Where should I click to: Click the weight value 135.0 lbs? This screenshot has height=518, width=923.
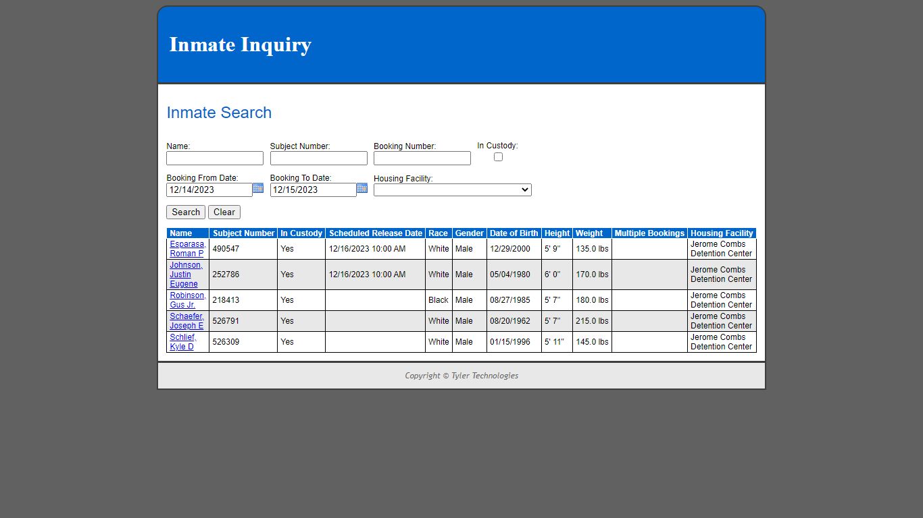coord(592,249)
